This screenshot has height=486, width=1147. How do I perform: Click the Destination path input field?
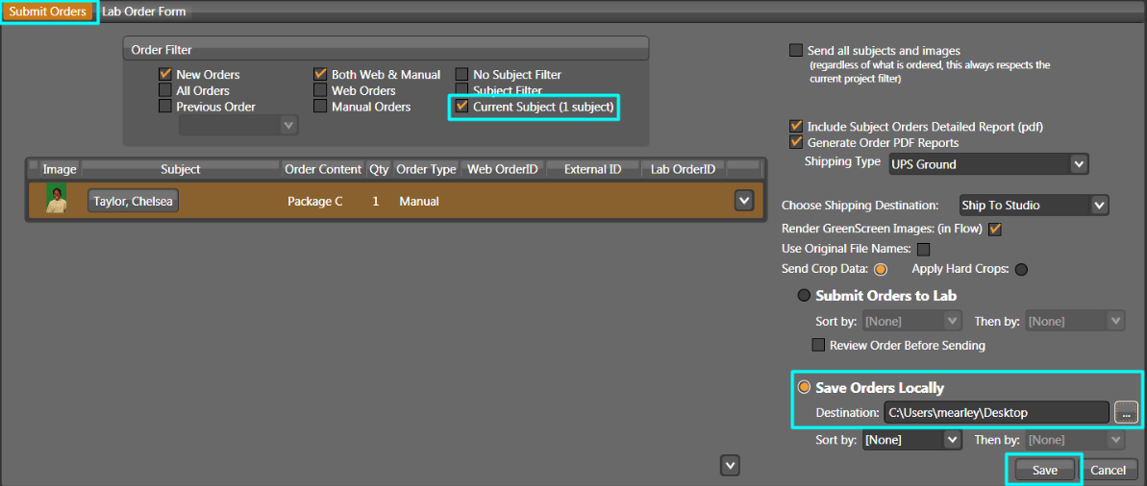click(995, 412)
